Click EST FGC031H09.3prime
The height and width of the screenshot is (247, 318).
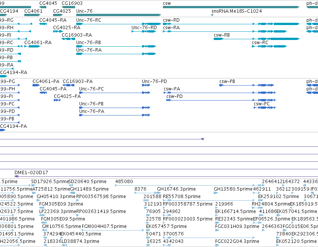point(217,230)
